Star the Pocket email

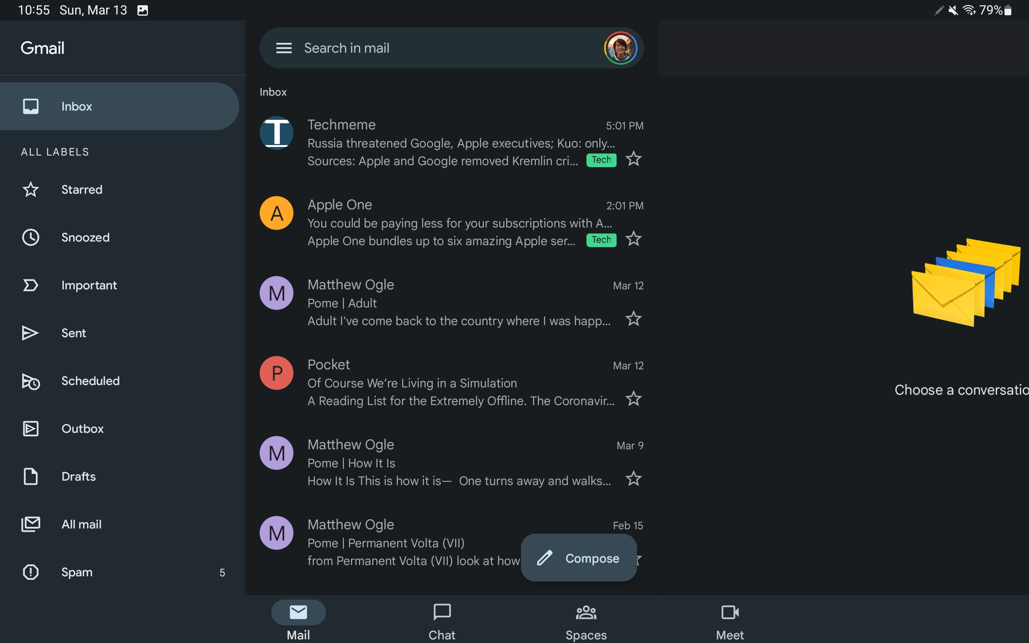(633, 399)
